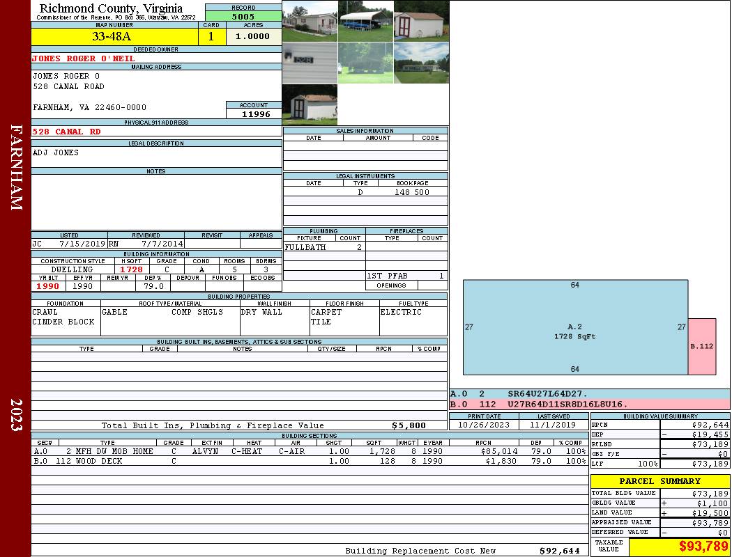Click the green record number 5005 field
The height and width of the screenshot is (557, 732).
tap(243, 16)
